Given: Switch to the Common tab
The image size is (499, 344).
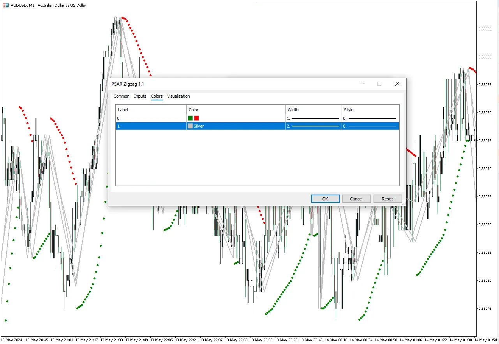Looking at the screenshot, I should click(122, 96).
